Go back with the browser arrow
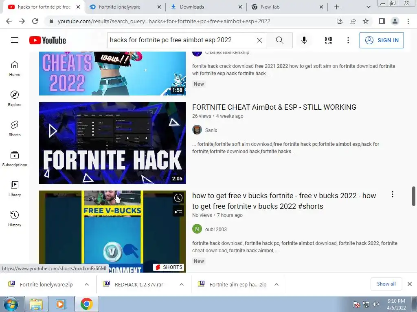The height and width of the screenshot is (312, 417). click(x=9, y=21)
